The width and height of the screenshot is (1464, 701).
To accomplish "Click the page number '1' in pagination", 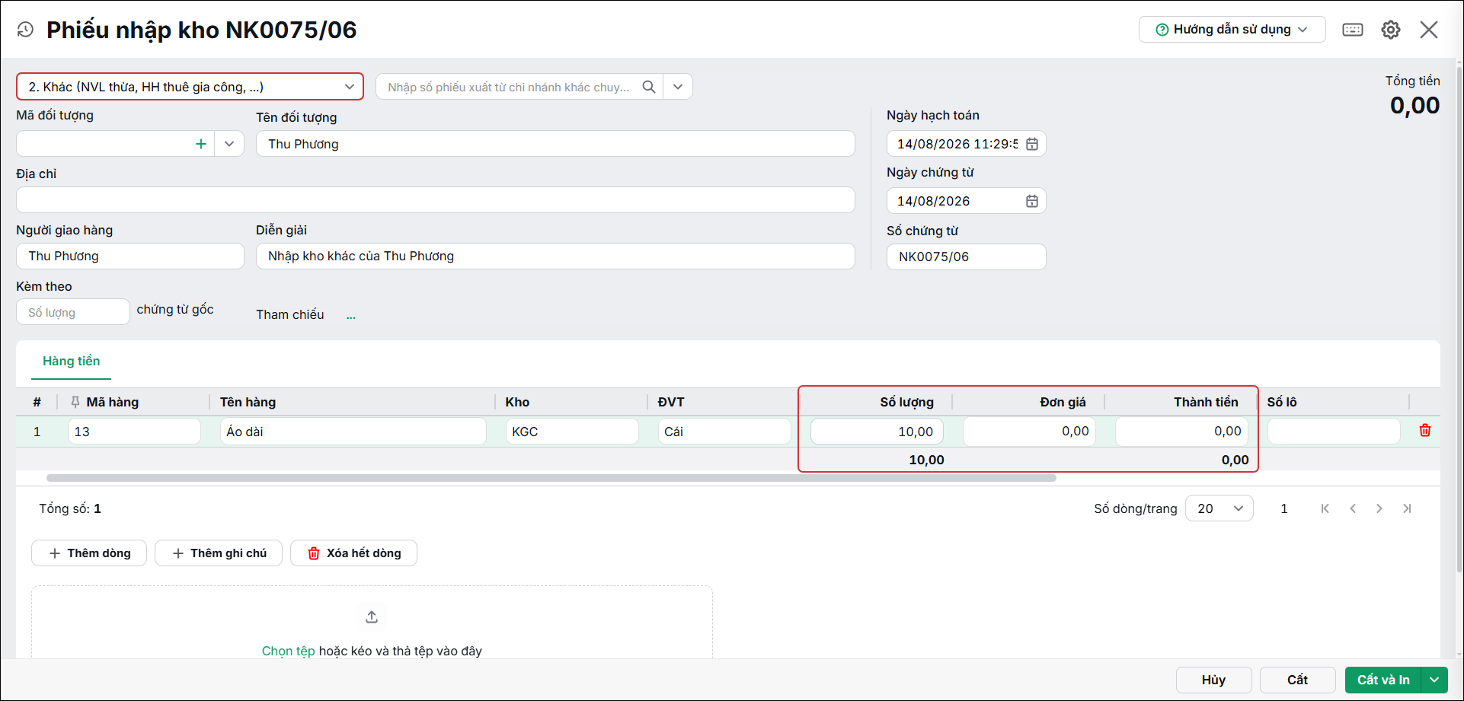I will point(1284,508).
